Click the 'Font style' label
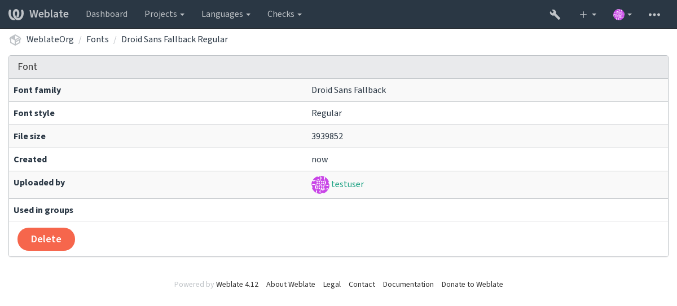 [x=34, y=113]
